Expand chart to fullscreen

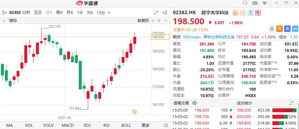pos(156,13)
